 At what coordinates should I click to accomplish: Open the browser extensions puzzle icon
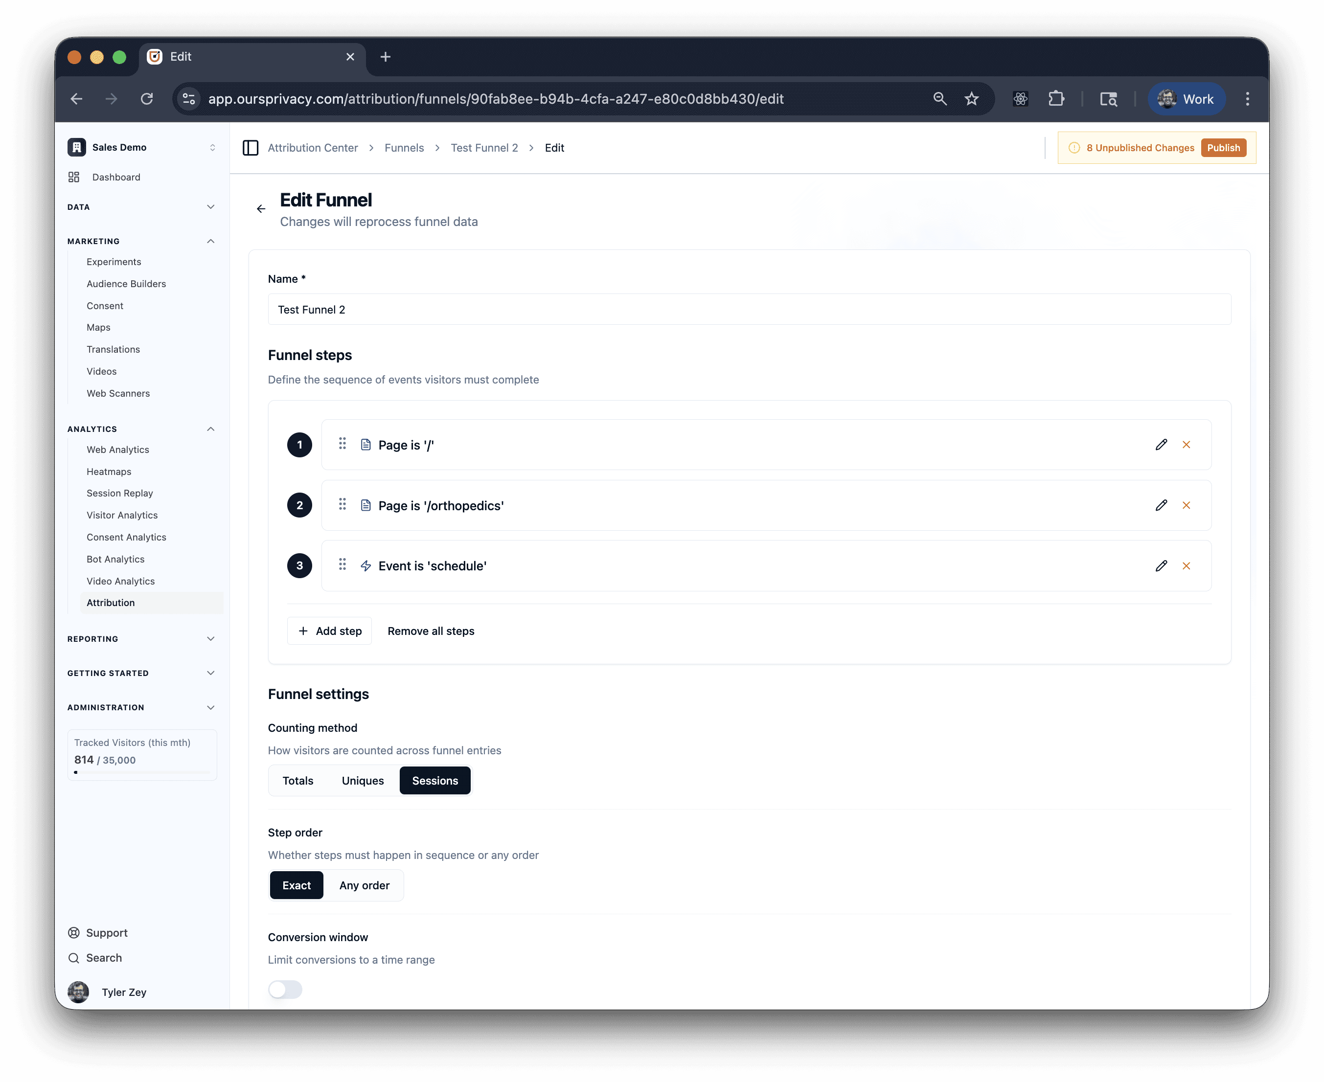pos(1056,99)
